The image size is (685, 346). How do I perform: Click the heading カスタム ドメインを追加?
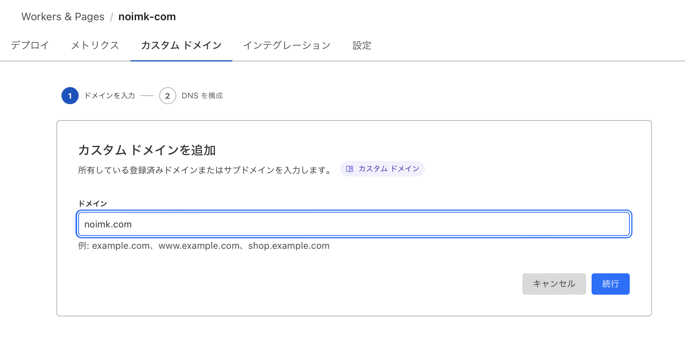[x=147, y=150]
